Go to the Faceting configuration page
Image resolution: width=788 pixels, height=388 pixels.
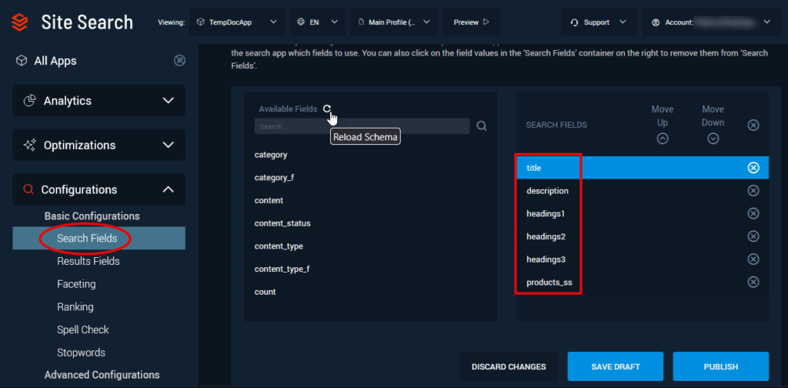pos(76,284)
